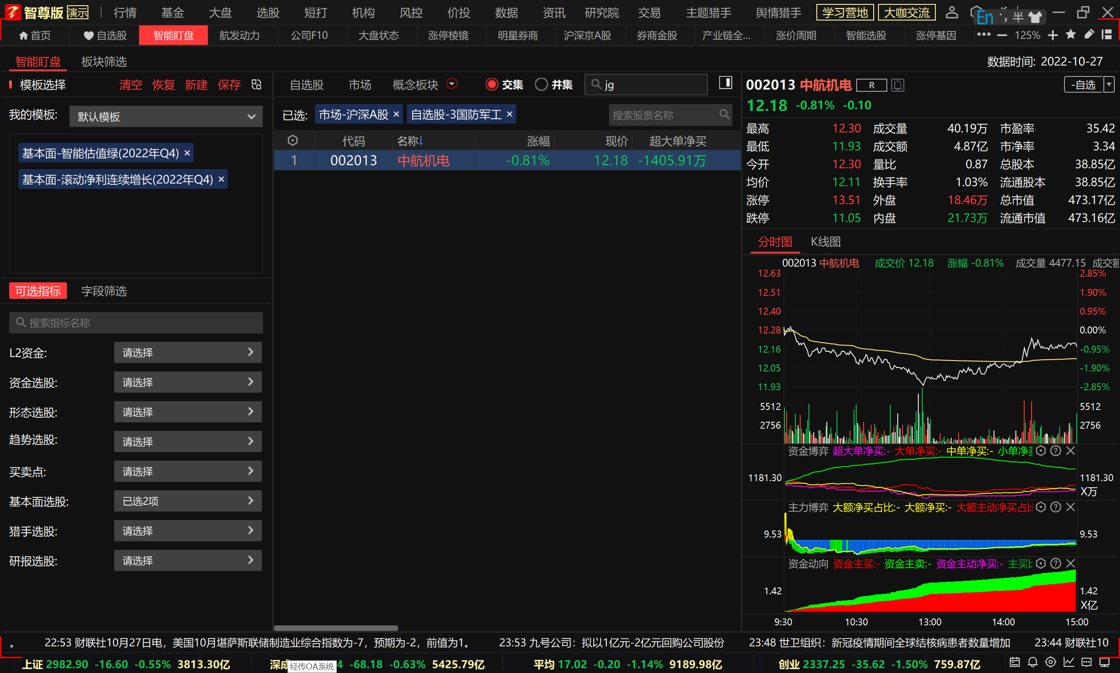Image resolution: width=1120 pixels, height=673 pixels.
Task: Open the 涨停棱镜 tab
Action: point(448,35)
